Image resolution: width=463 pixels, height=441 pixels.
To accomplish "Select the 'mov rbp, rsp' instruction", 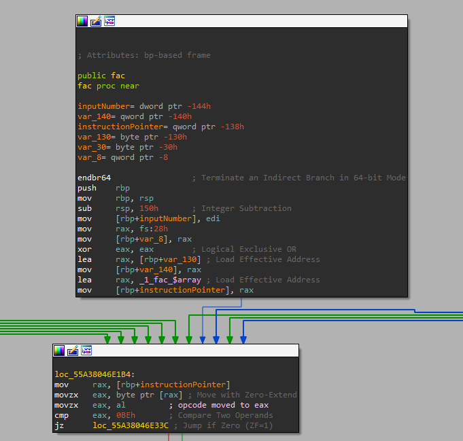I will point(116,198).
